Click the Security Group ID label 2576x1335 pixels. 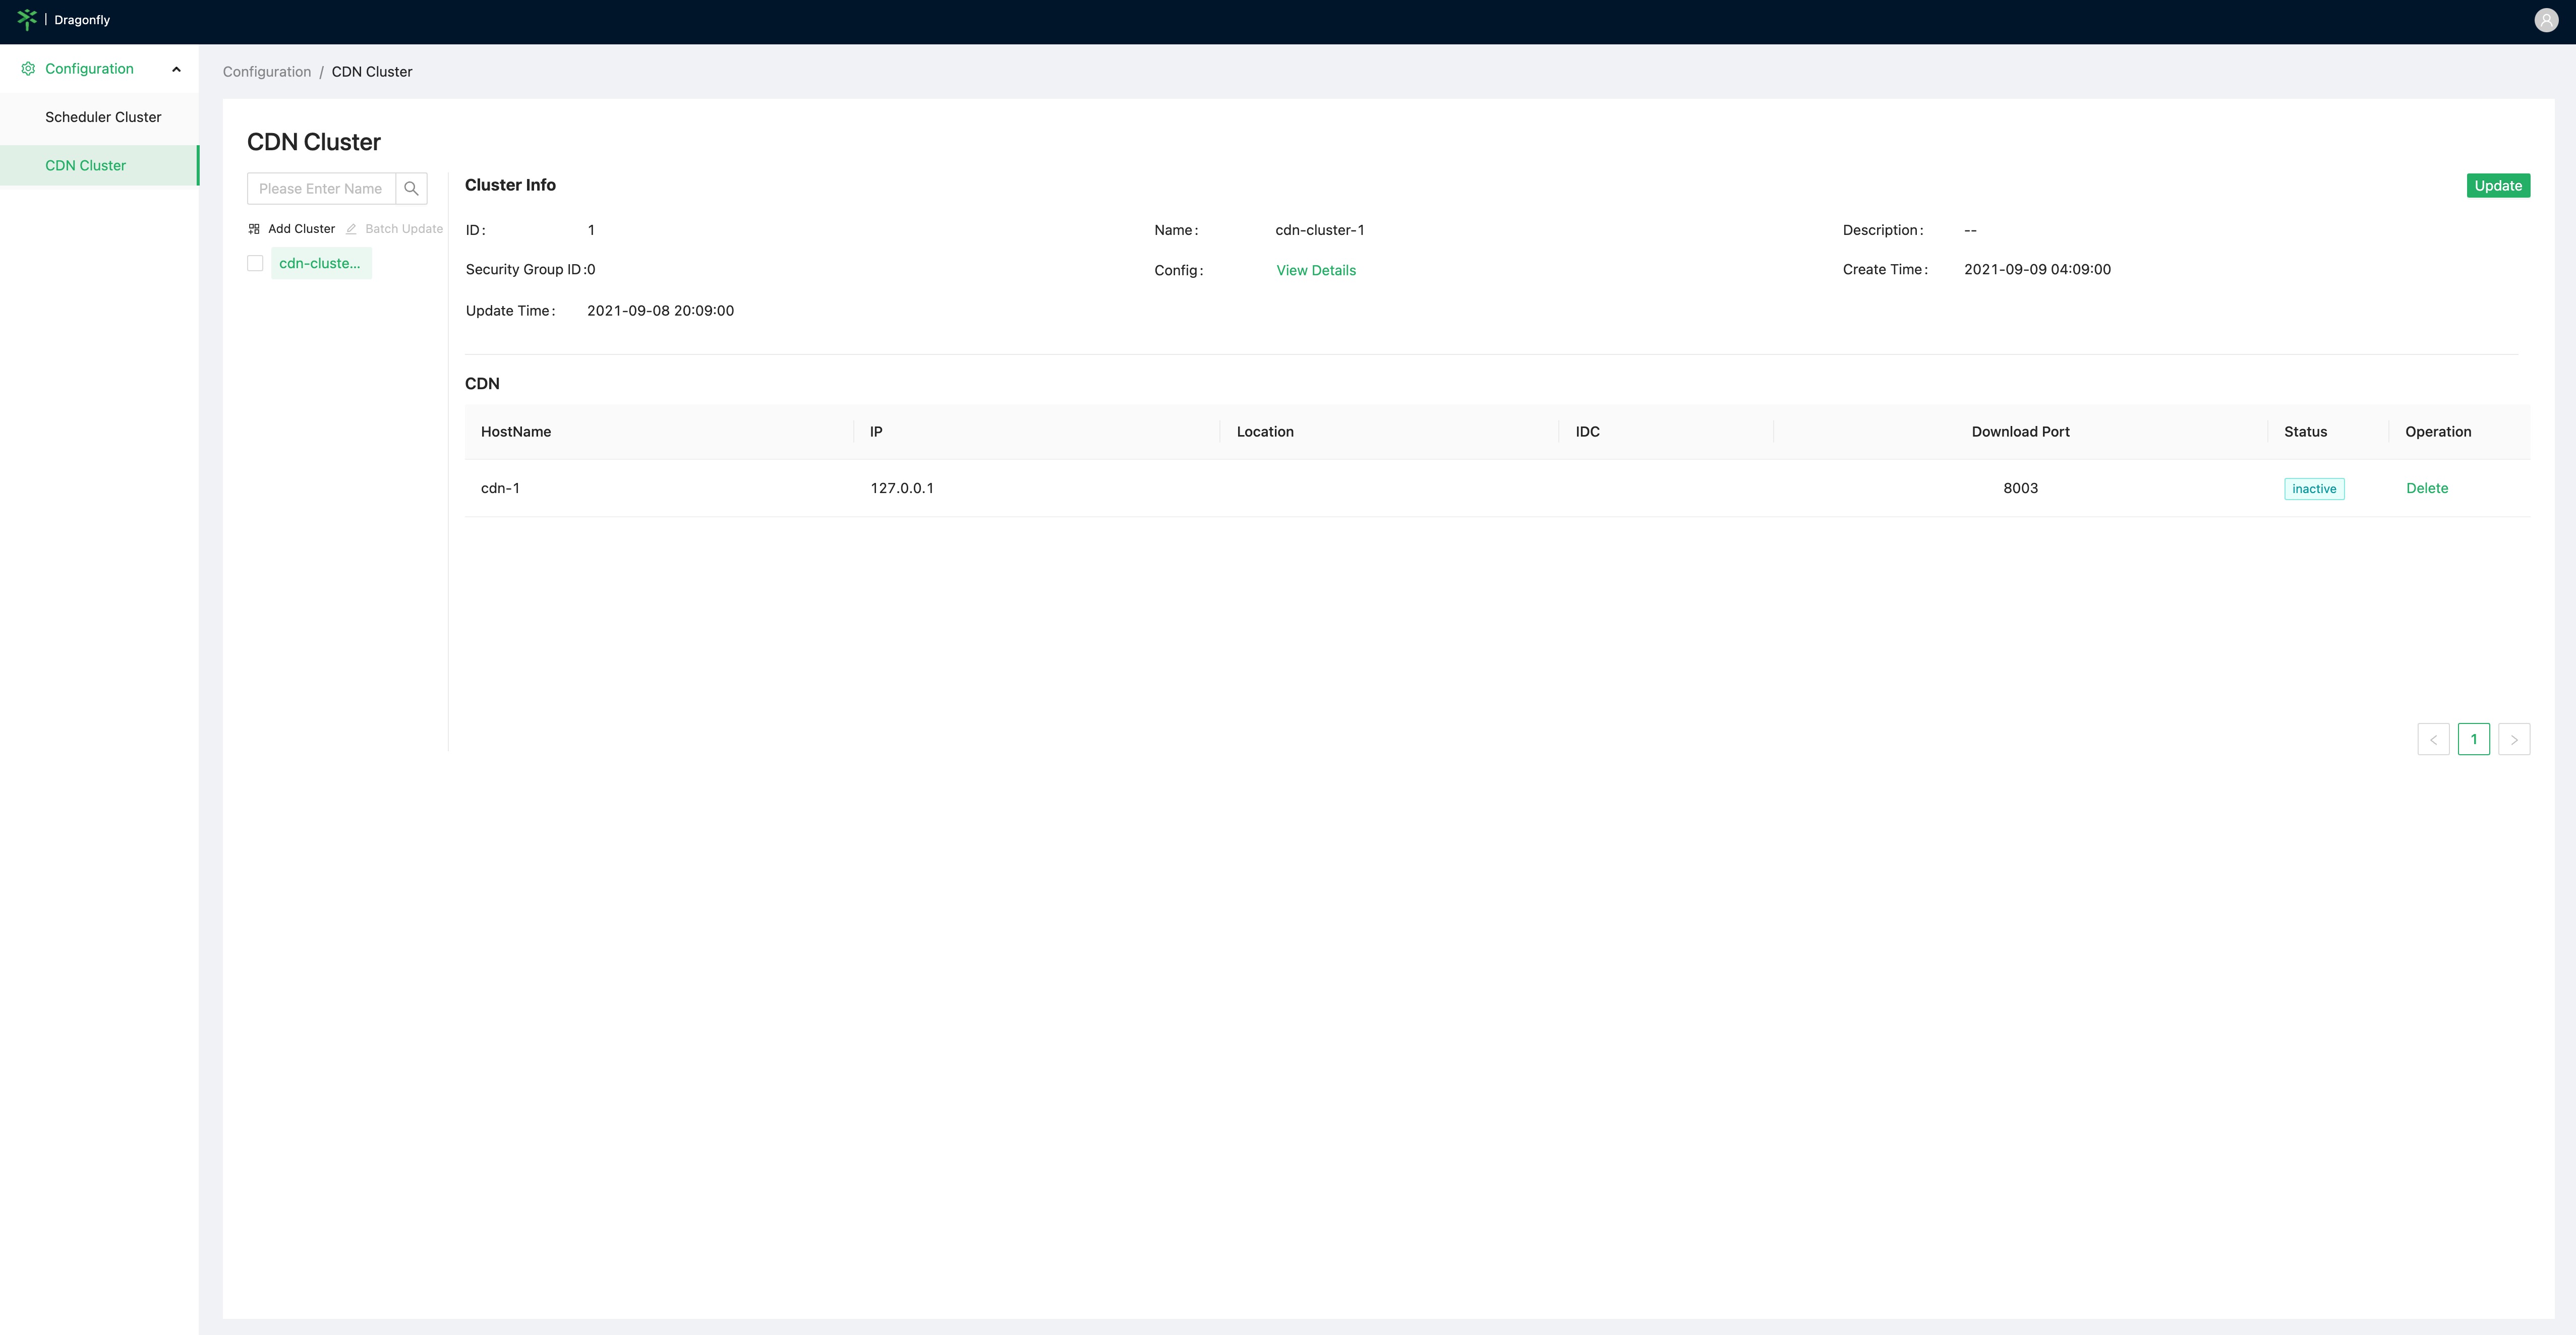525,270
